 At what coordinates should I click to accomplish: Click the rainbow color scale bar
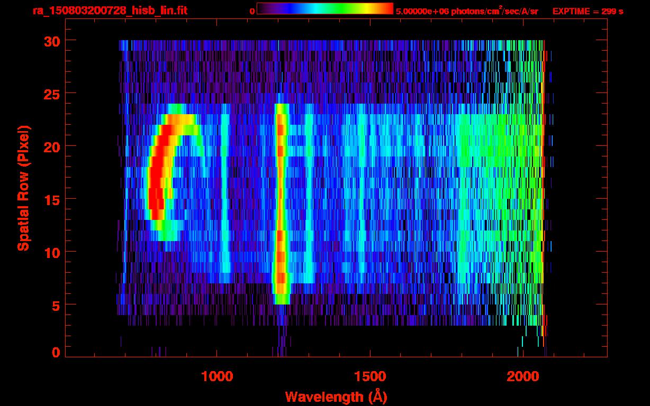click(x=324, y=8)
